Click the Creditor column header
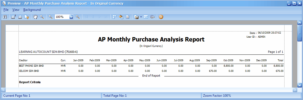This screenshot has width=303, height=100. click(x=23, y=60)
